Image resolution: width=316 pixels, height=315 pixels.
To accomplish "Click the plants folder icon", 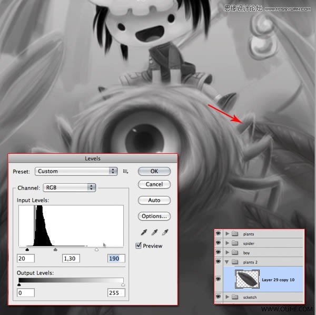I will [235, 233].
